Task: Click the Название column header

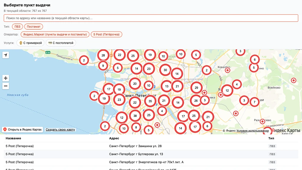Action: [x=13, y=138]
